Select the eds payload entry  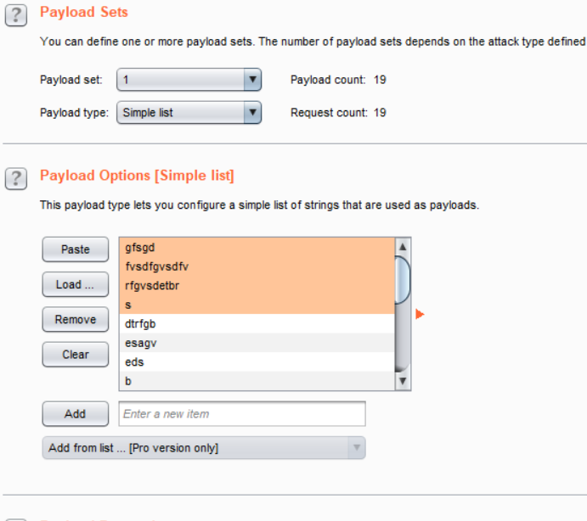pos(255,362)
